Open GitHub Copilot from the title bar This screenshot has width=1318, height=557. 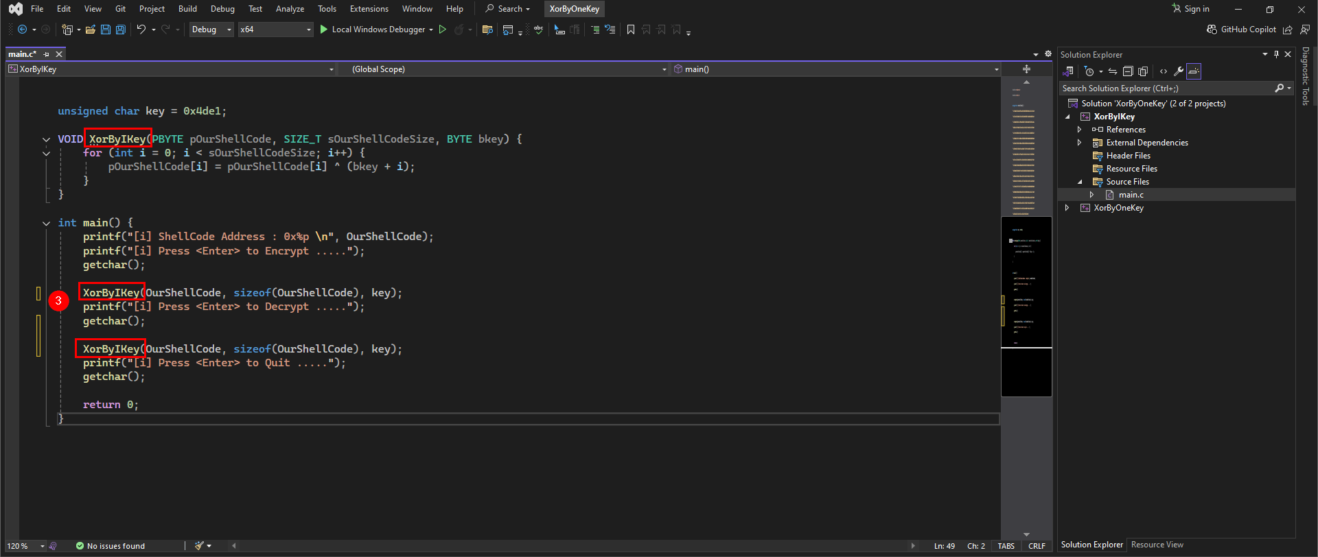(x=1242, y=29)
